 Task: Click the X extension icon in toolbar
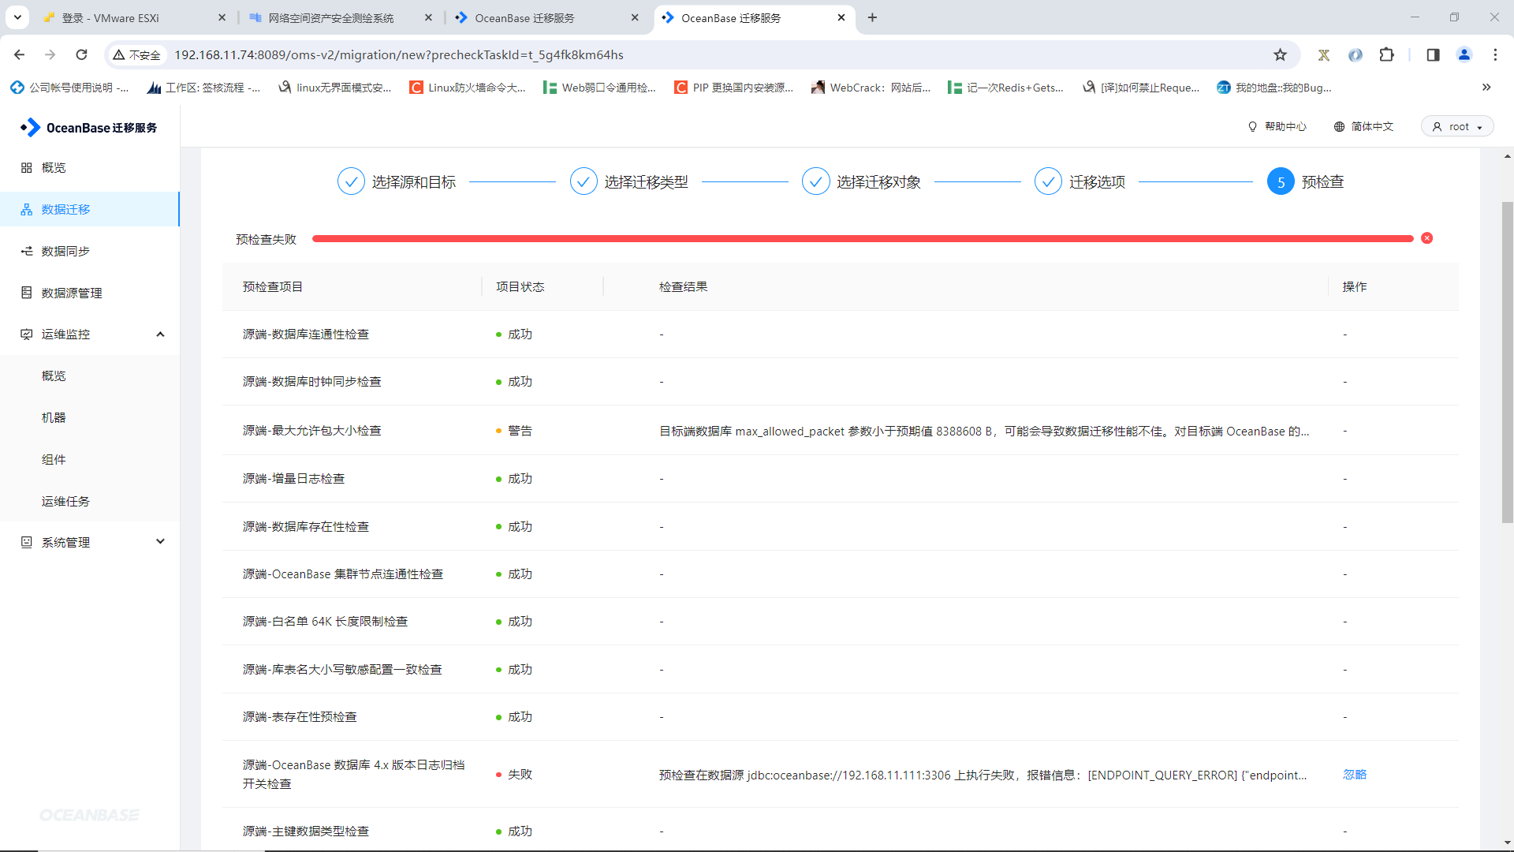click(x=1324, y=54)
